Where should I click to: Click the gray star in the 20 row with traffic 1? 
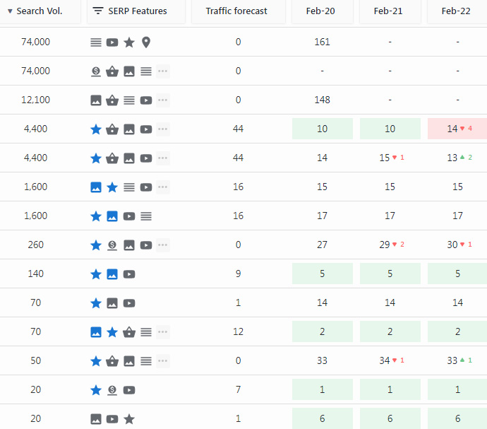pyautogui.click(x=129, y=418)
